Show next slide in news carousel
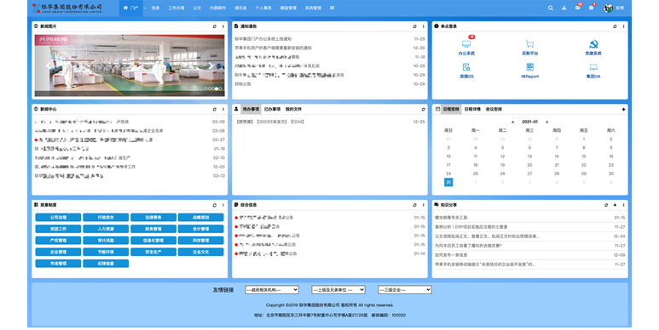 pyautogui.click(x=211, y=65)
